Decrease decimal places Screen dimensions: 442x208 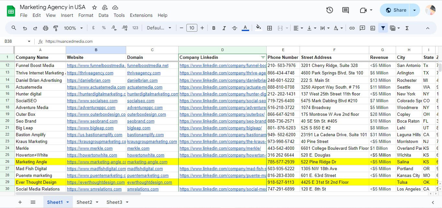coord(114,28)
